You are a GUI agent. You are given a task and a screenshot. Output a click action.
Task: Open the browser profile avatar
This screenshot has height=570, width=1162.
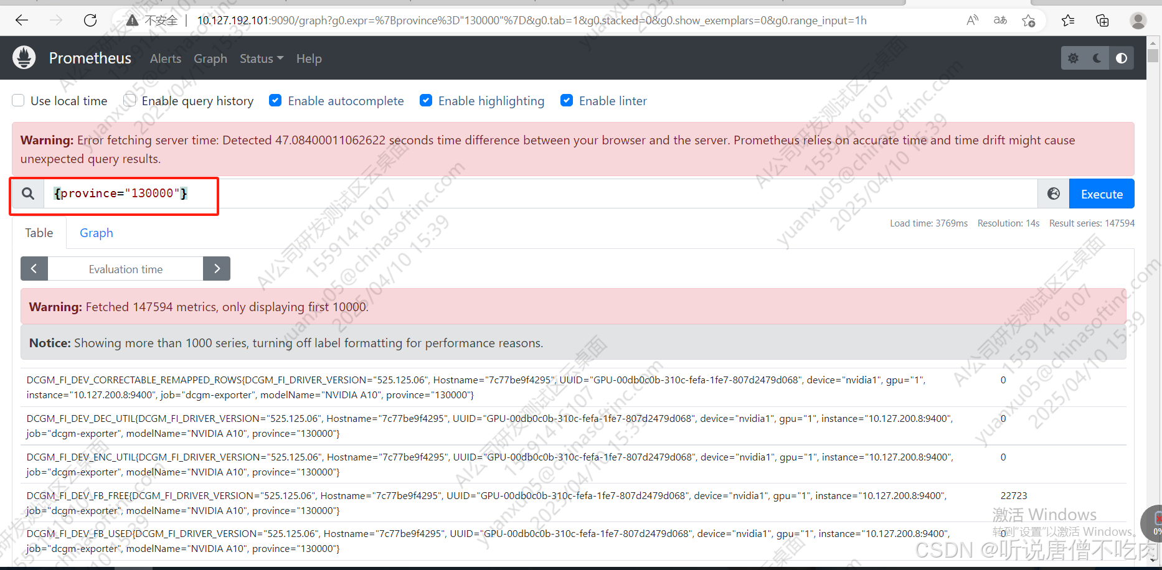1138,21
